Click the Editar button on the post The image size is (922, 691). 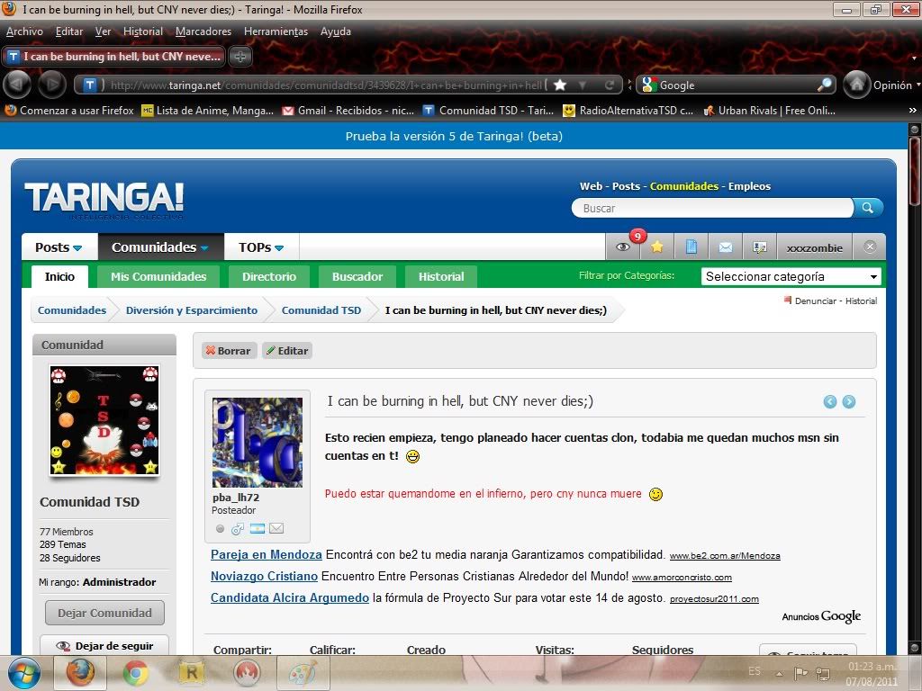click(x=287, y=351)
